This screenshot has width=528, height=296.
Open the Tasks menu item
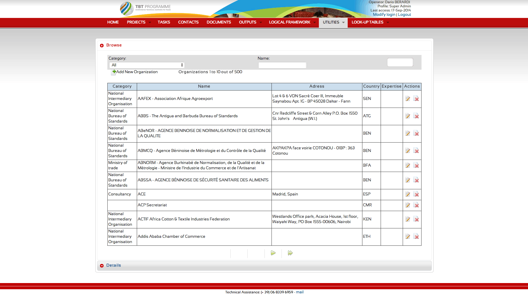pyautogui.click(x=164, y=22)
